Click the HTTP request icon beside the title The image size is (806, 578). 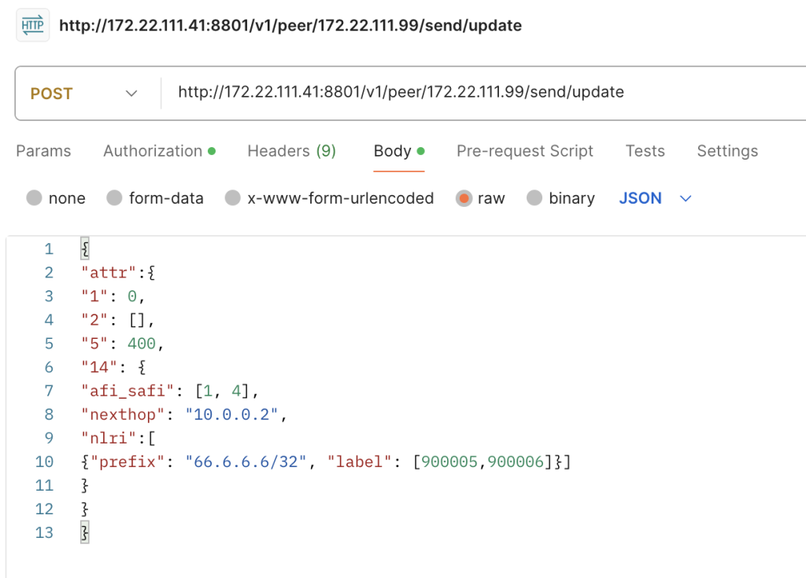point(32,25)
